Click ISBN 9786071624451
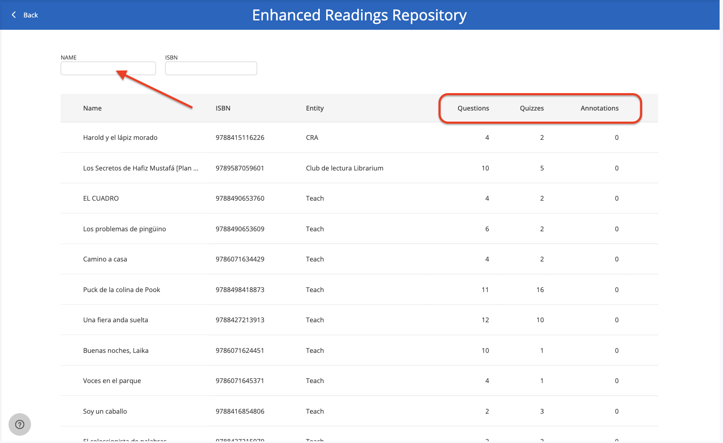Viewport: 723px width, 443px height. 240,350
